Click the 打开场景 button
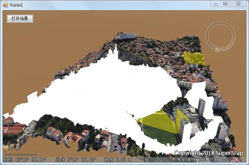The width and height of the screenshot is (249, 165). coord(20,18)
